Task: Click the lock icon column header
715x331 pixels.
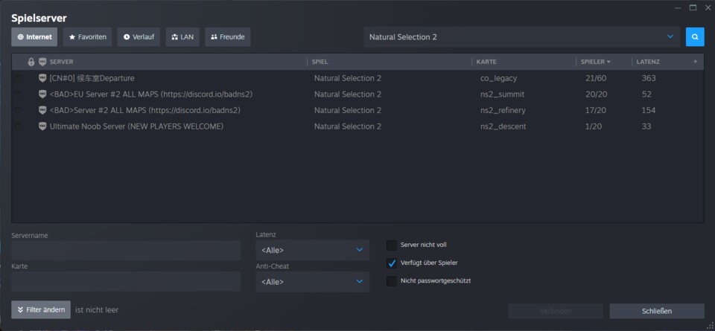Action: pyautogui.click(x=31, y=62)
